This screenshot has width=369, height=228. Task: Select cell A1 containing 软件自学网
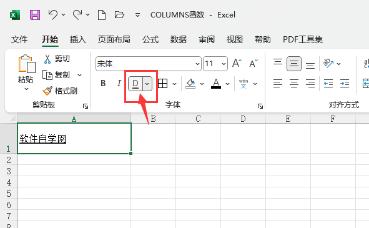[x=74, y=138]
